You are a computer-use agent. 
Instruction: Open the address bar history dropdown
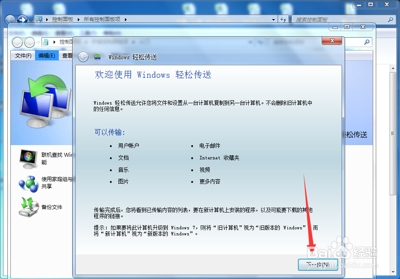[273, 19]
